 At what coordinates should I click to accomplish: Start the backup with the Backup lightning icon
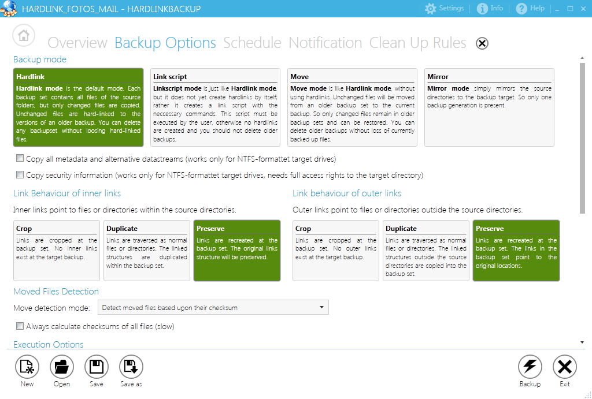point(530,367)
